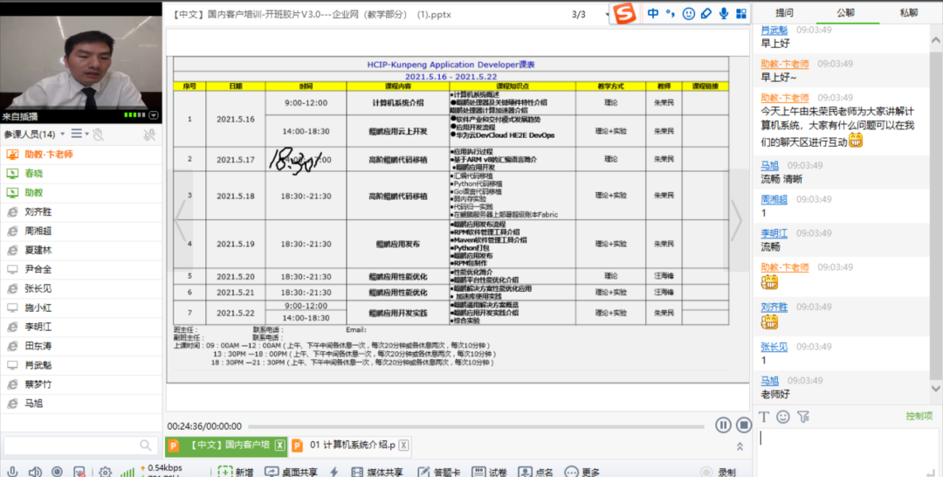The height and width of the screenshot is (477, 943).
Task: Click the 控制项 link in chat
Action: point(919,417)
